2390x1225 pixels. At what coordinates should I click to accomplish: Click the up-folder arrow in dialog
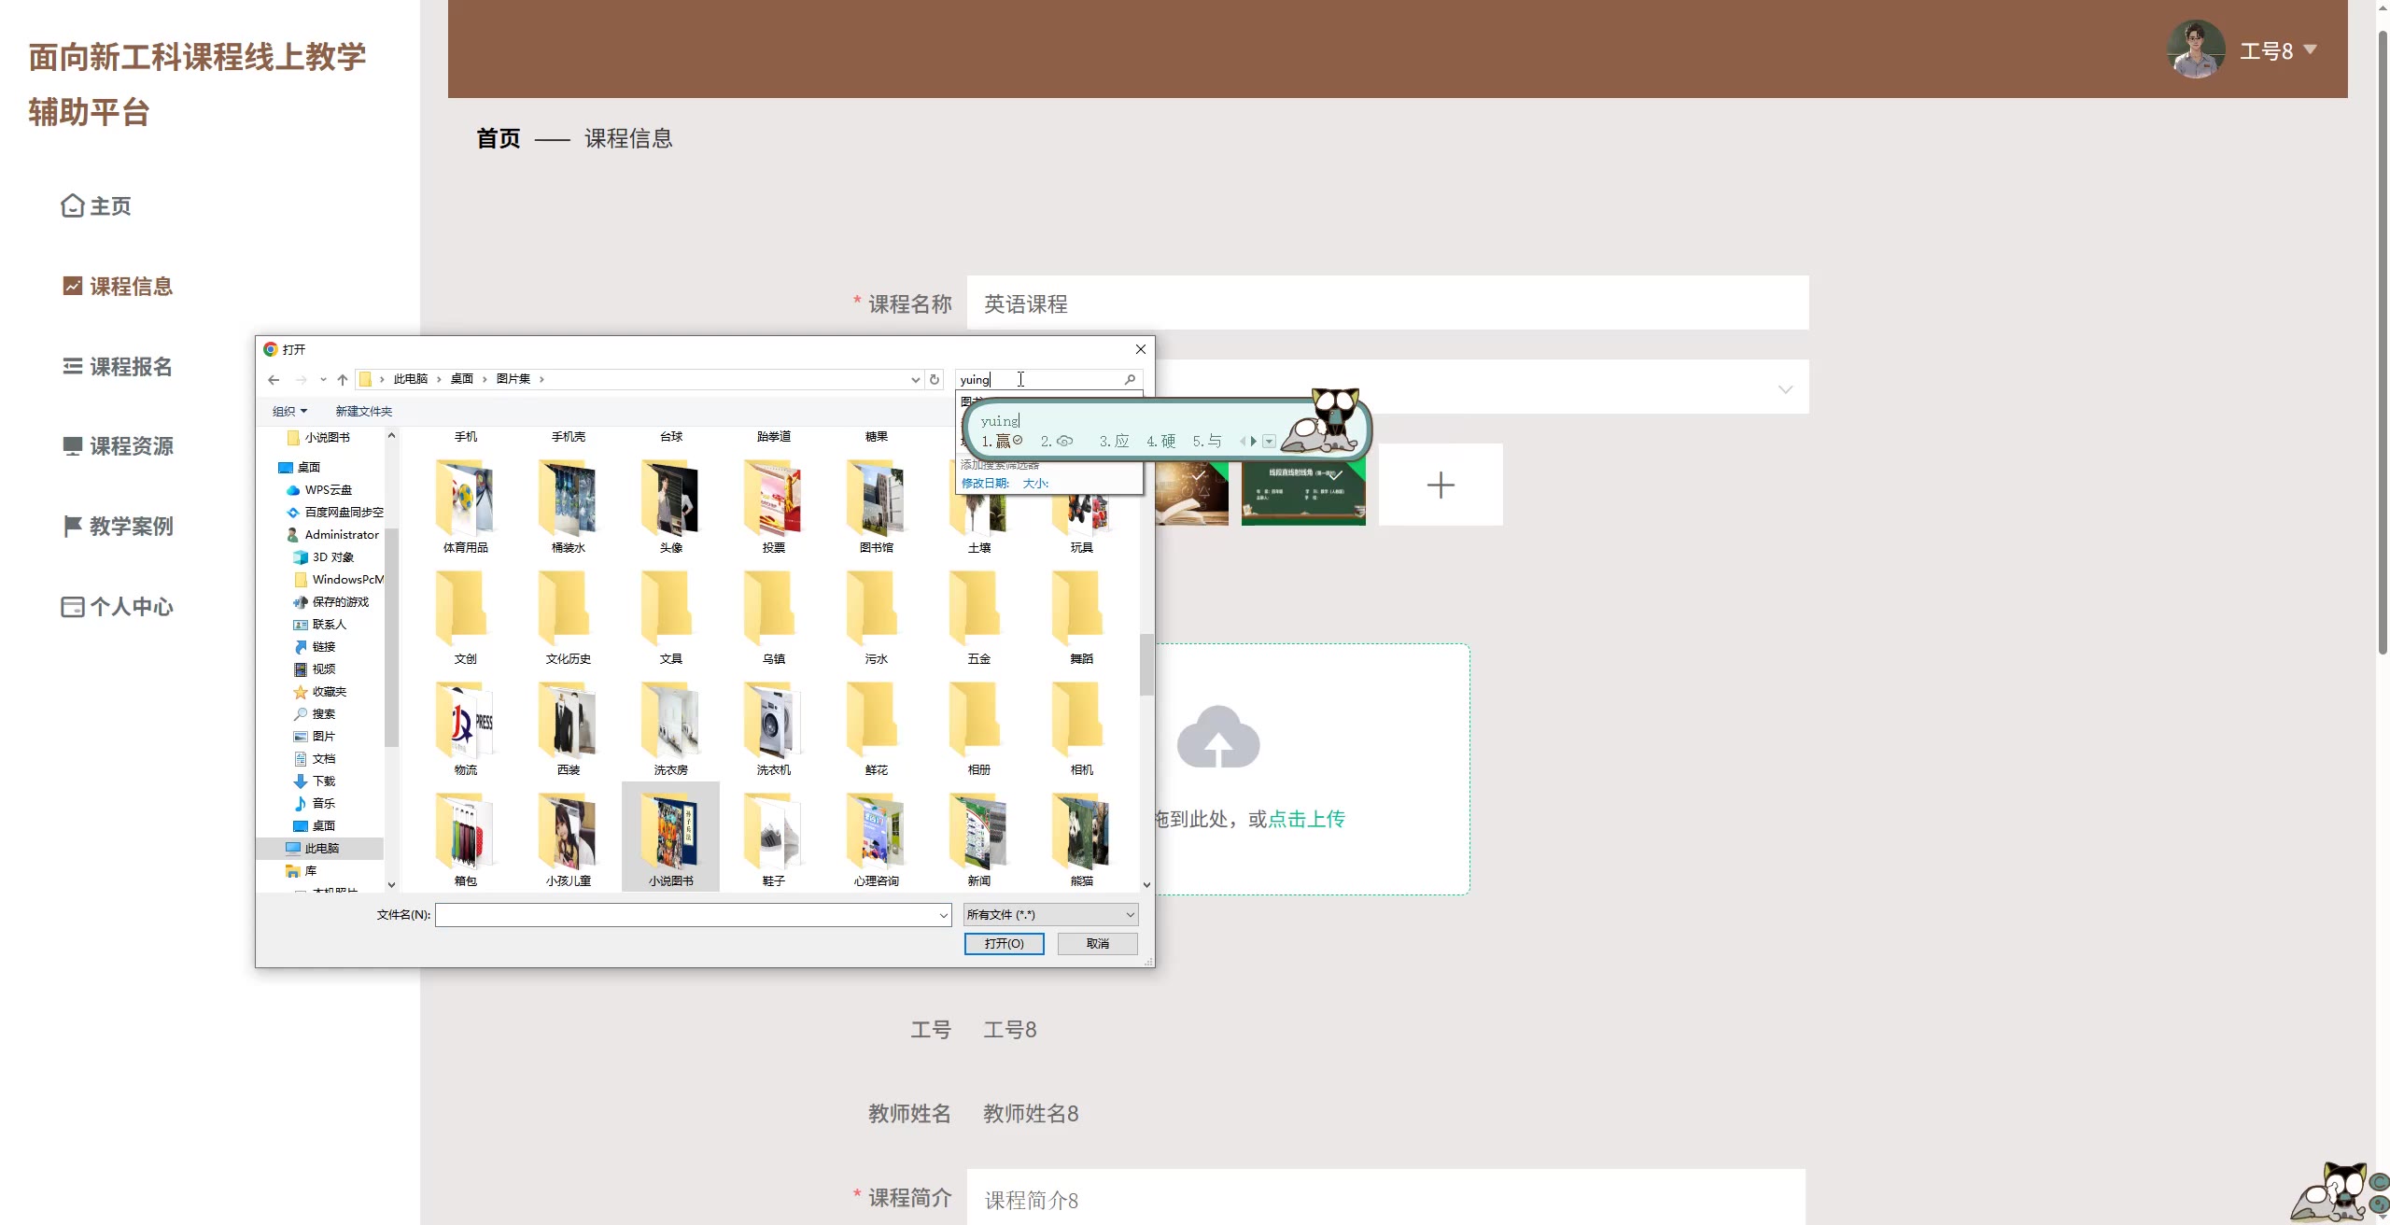pyautogui.click(x=343, y=379)
